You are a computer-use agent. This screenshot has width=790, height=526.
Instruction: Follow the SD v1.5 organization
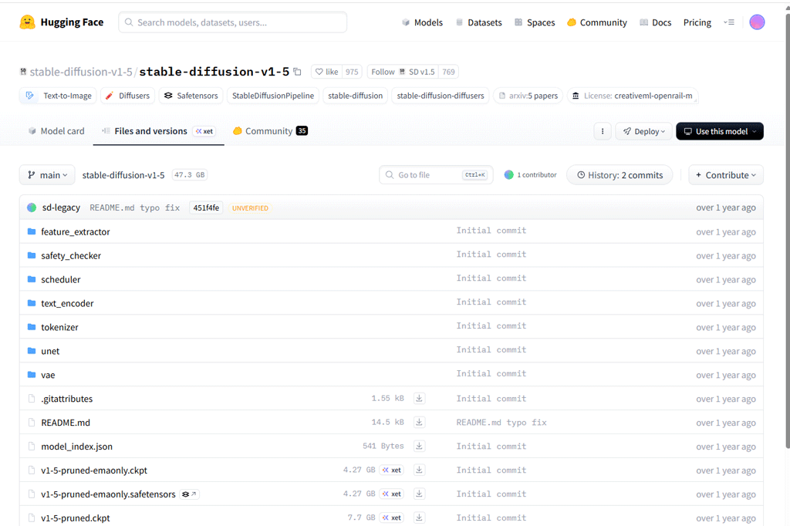(400, 72)
